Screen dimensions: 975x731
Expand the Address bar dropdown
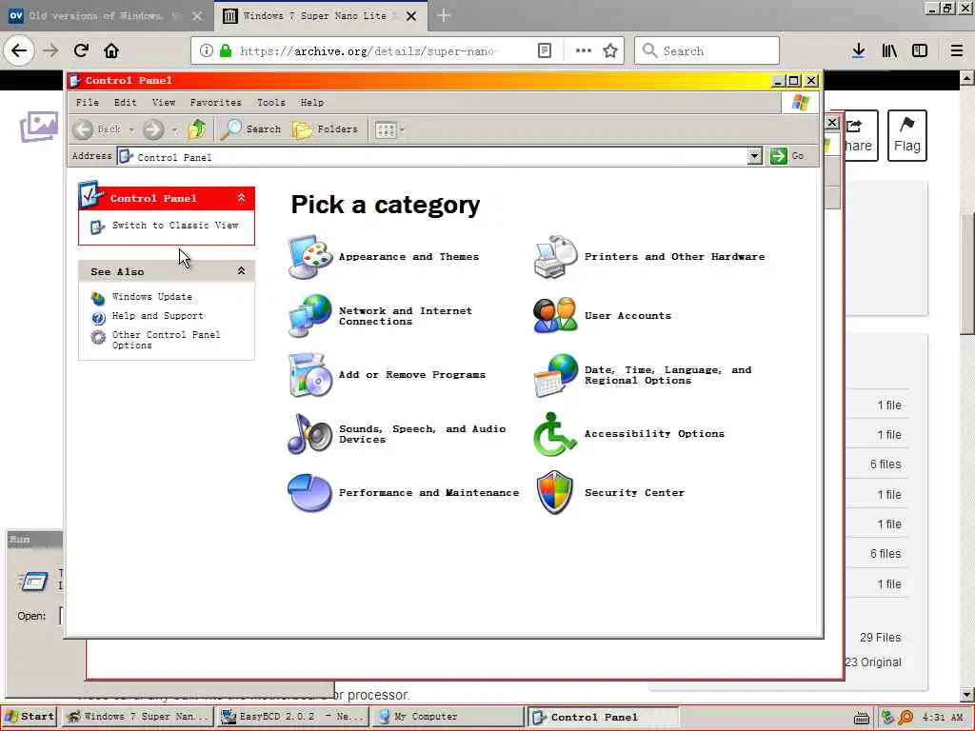click(x=754, y=156)
